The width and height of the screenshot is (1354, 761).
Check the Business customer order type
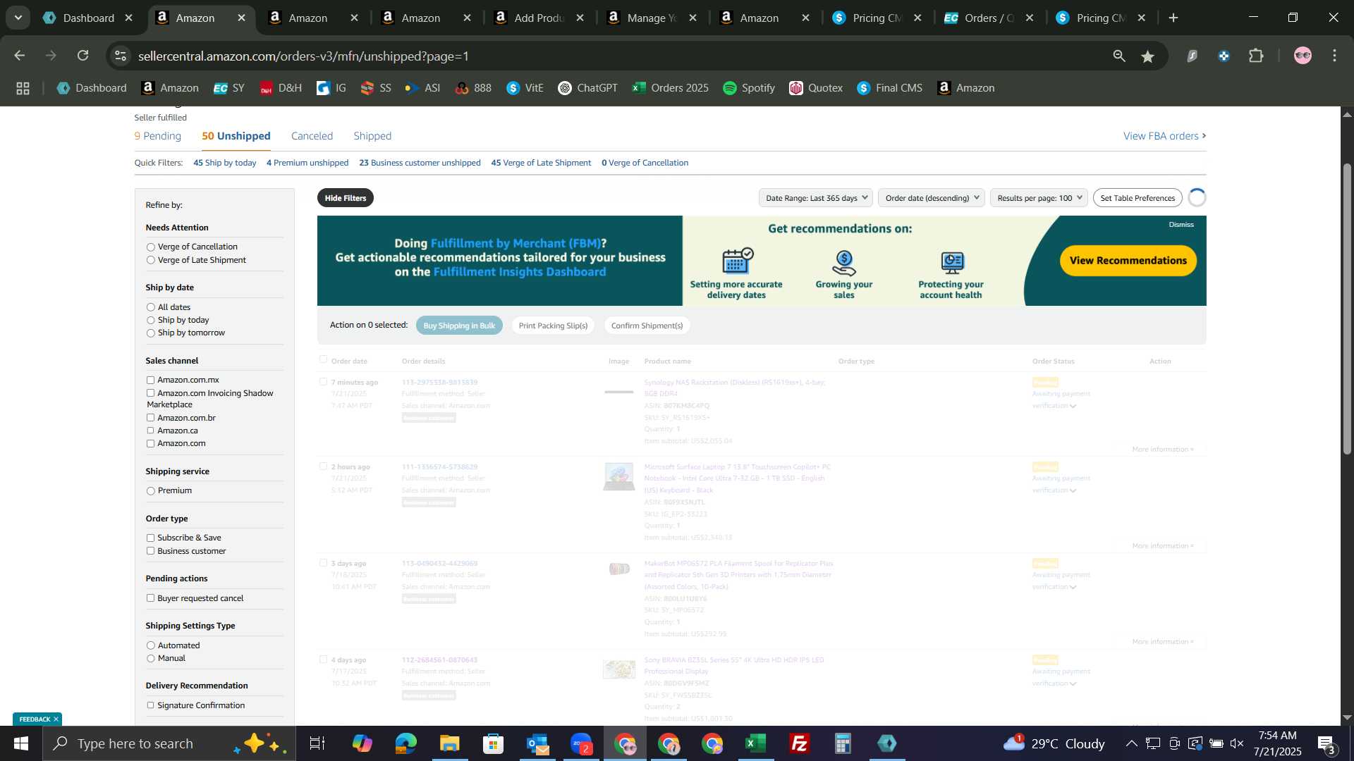[x=150, y=551]
